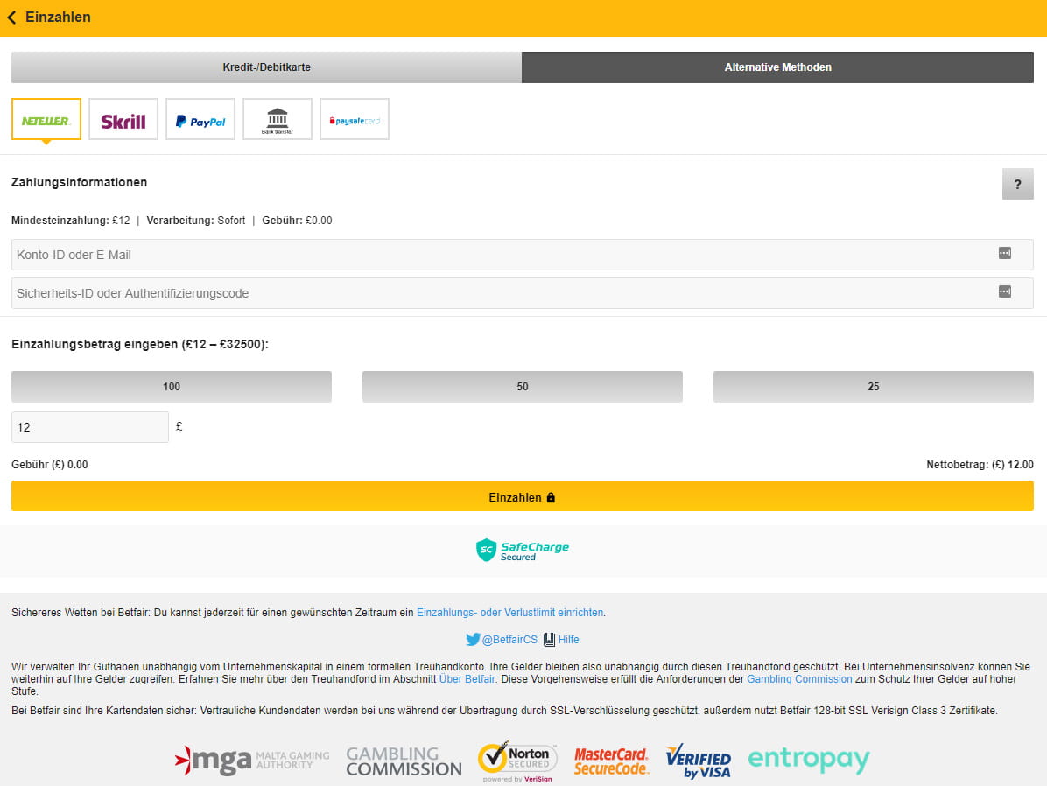Pick the PayPal payment option
Image resolution: width=1047 pixels, height=786 pixels.
pyautogui.click(x=200, y=119)
